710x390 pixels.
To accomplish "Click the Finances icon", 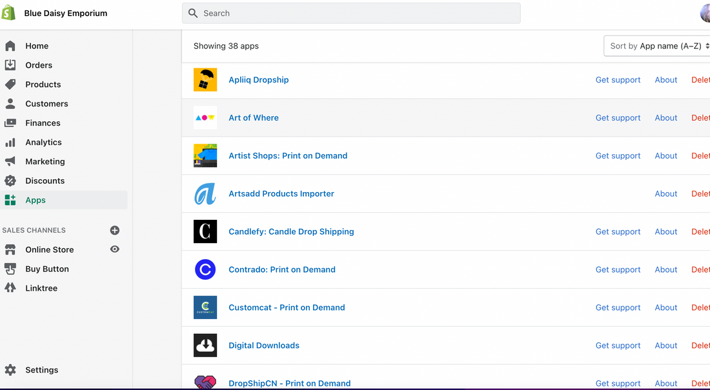I will pyautogui.click(x=10, y=122).
